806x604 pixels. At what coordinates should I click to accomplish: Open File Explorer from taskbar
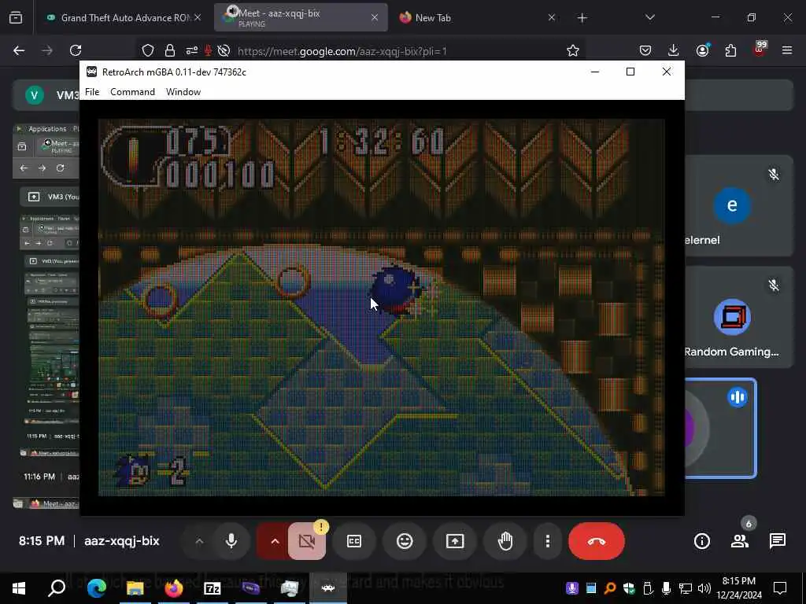click(135, 588)
